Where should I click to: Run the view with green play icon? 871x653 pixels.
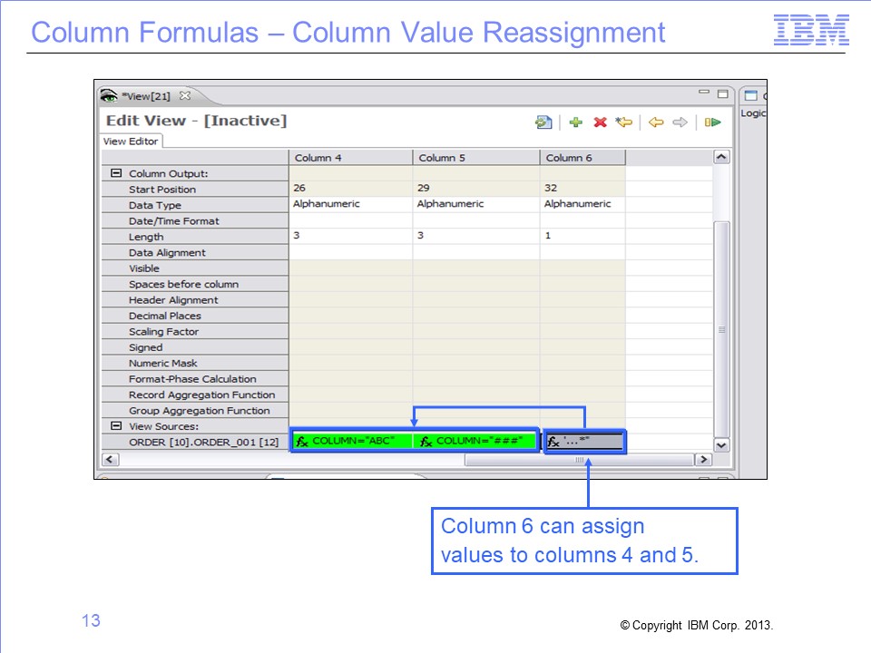pos(713,122)
